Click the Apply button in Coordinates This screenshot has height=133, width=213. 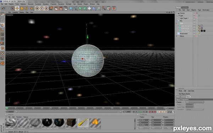coord(169,128)
